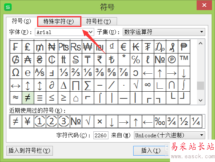
Task: Choose the partial derivative ∂ symbol
Action: coord(52,85)
